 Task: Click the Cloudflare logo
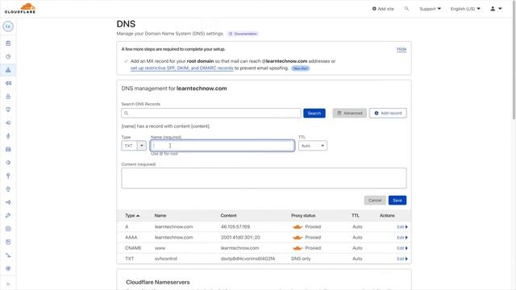[20, 8]
